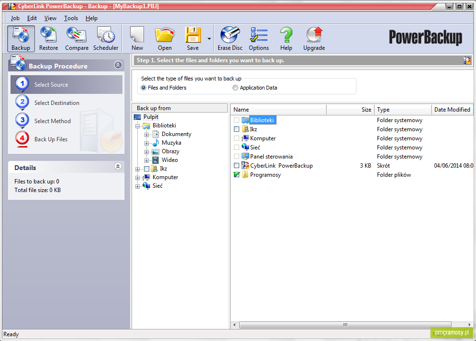Open the Restore tool
The width and height of the screenshot is (476, 341).
[x=49, y=39]
